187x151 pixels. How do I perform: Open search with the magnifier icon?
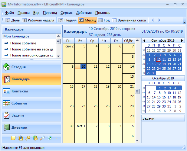point(42,138)
